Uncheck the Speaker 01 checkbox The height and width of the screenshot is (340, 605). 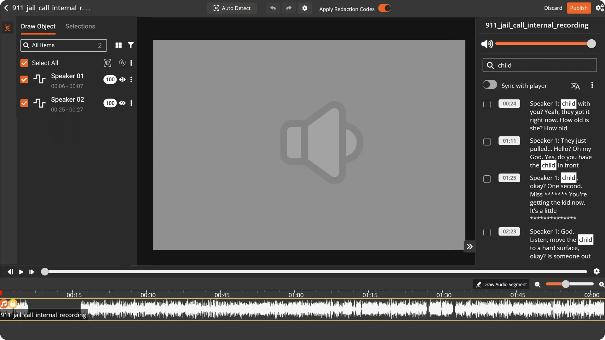pos(24,79)
